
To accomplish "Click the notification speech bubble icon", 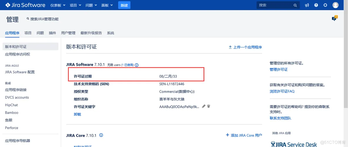I will [334, 18].
